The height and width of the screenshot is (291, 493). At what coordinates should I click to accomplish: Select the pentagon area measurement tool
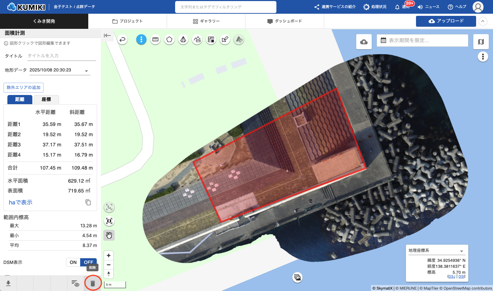pyautogui.click(x=169, y=40)
